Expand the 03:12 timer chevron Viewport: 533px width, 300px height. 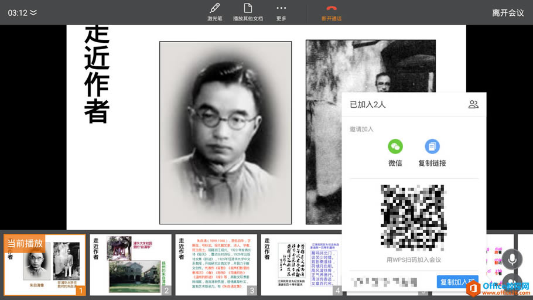click(33, 12)
